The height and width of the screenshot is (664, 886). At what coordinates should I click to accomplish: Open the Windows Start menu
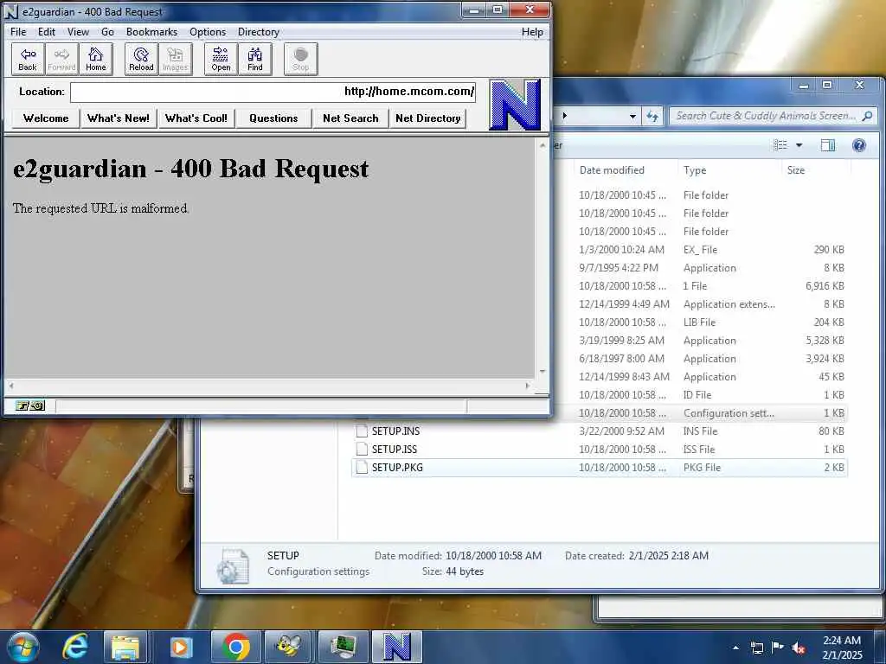pos(21,647)
